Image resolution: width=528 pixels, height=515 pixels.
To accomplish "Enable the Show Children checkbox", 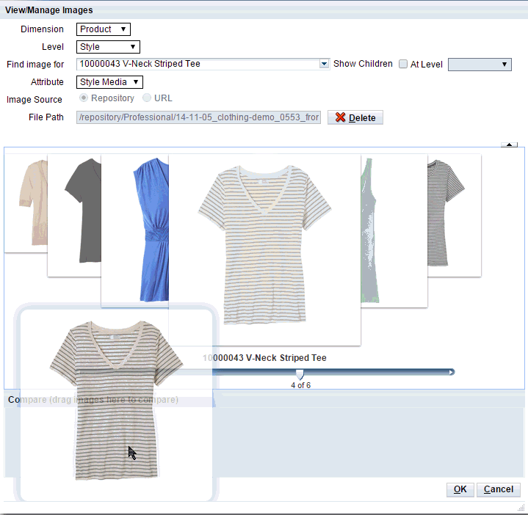I will pyautogui.click(x=402, y=65).
